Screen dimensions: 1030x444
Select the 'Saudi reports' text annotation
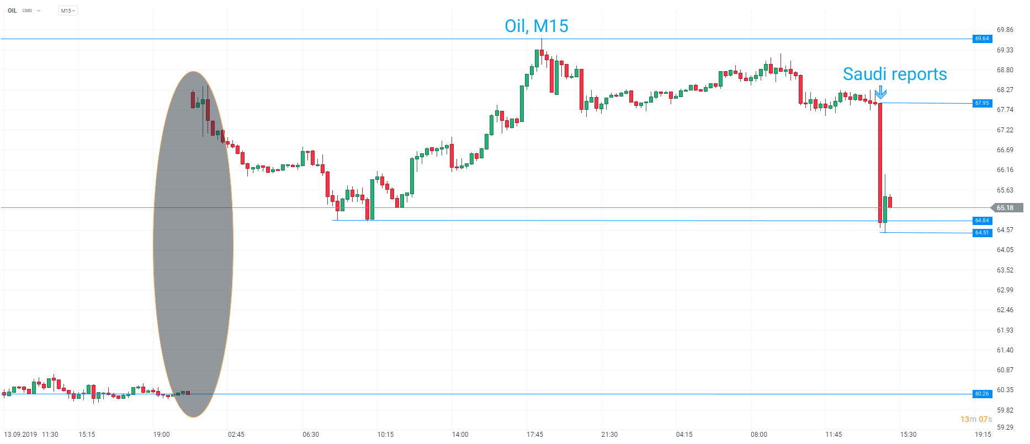(894, 74)
